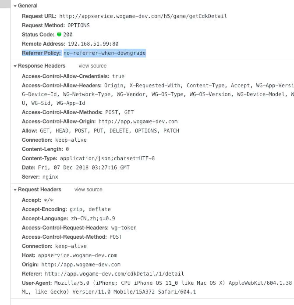Click the Request Method OPTIONS value

78,25
